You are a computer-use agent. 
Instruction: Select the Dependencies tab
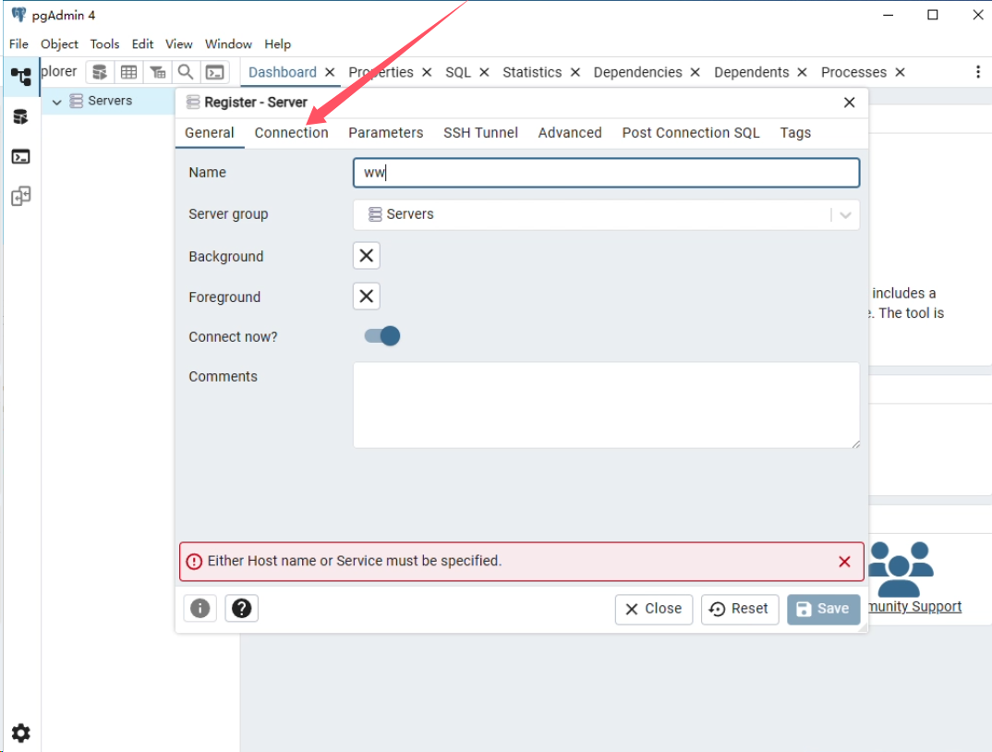click(x=637, y=72)
